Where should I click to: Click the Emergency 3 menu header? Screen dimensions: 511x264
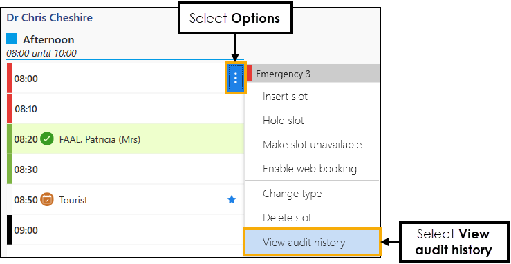click(313, 73)
